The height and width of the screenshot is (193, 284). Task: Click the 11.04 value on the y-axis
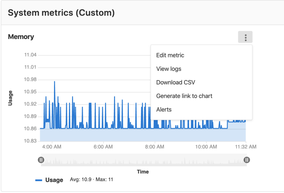click(30, 55)
